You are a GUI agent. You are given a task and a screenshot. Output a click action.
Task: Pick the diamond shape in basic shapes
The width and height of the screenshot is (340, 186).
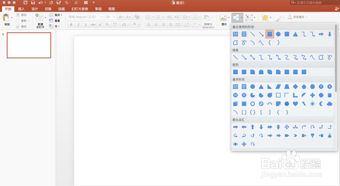click(x=295, y=87)
